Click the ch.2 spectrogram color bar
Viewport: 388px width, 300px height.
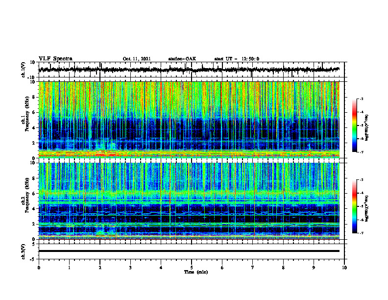[354, 206]
